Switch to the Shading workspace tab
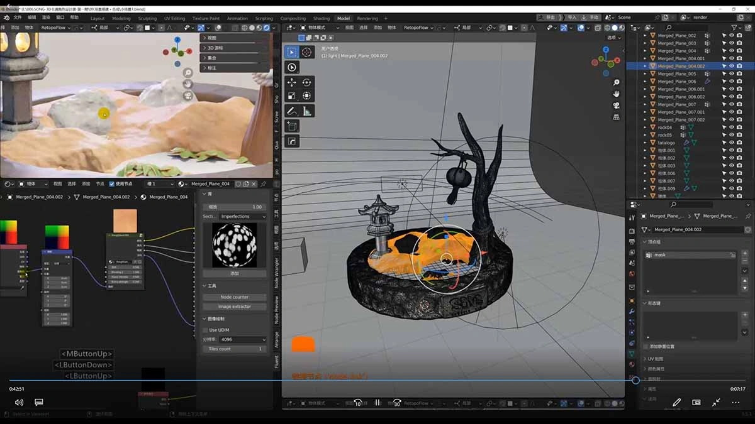755x424 pixels. [x=321, y=18]
